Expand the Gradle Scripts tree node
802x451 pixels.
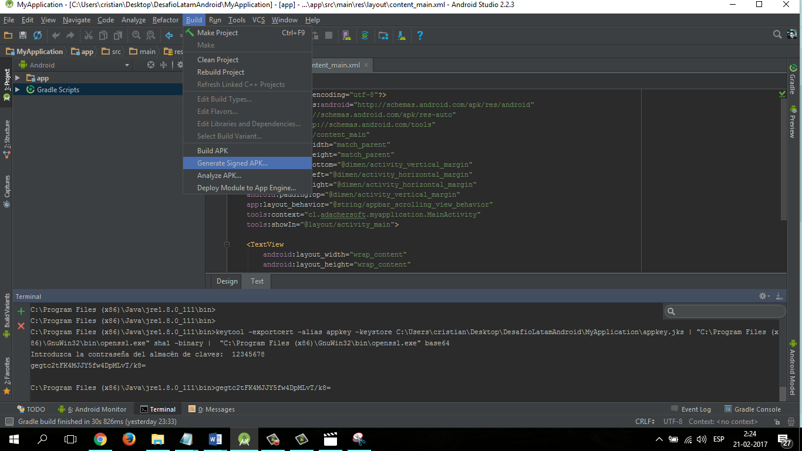18,89
